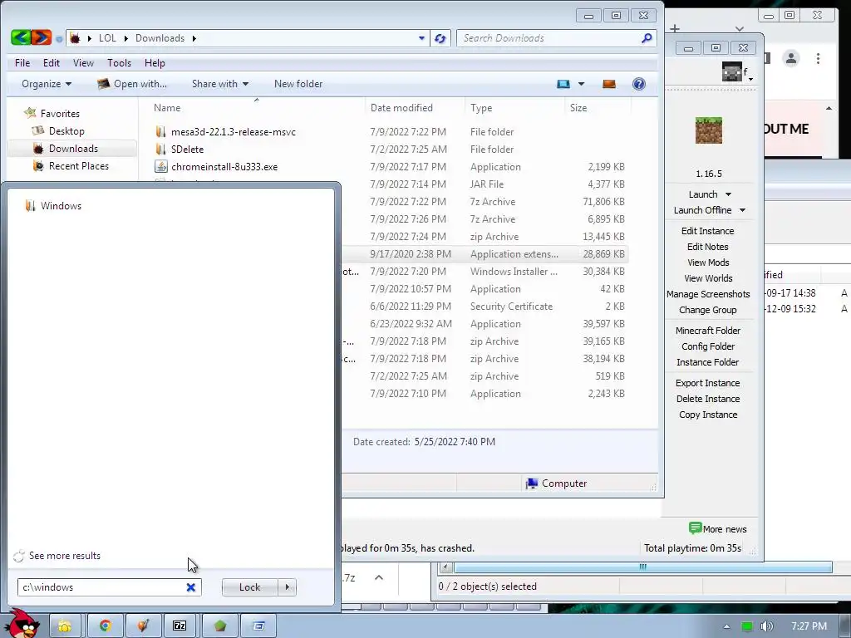Open the Change your view icon
The height and width of the screenshot is (638, 851).
[x=563, y=84]
